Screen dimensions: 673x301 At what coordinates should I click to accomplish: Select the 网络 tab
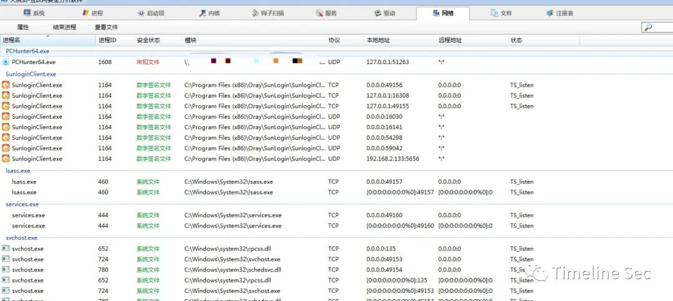pos(443,13)
